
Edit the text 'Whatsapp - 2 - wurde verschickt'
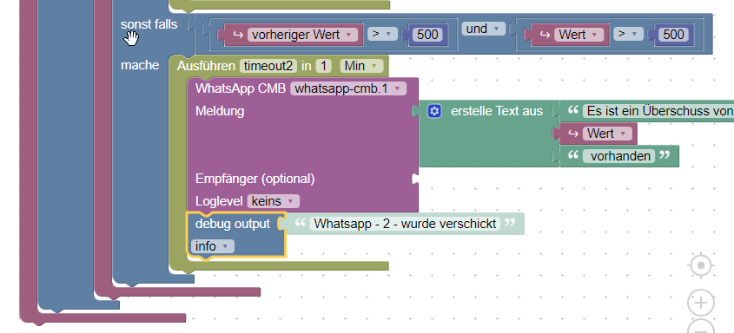405,224
